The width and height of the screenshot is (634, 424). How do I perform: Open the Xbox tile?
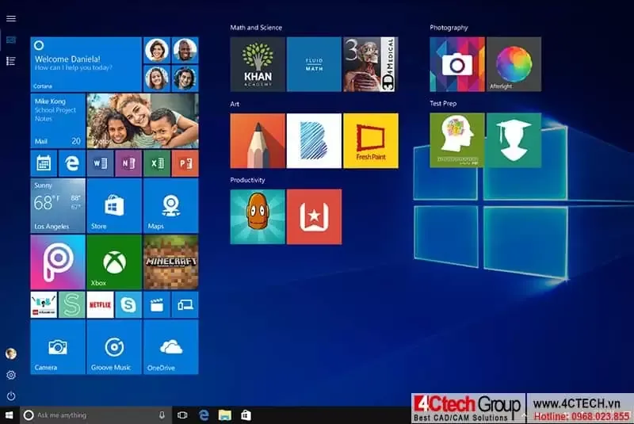(114, 262)
